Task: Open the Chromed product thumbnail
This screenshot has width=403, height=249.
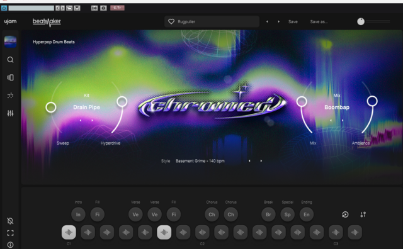Action: tap(10, 41)
